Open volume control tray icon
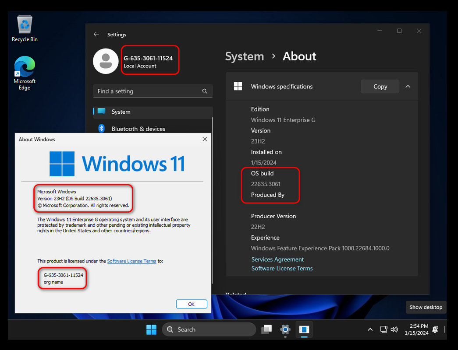 [394, 329]
